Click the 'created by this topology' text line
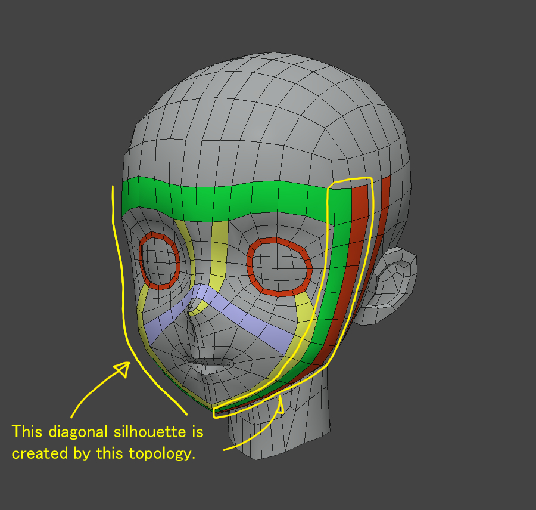 click(x=103, y=453)
